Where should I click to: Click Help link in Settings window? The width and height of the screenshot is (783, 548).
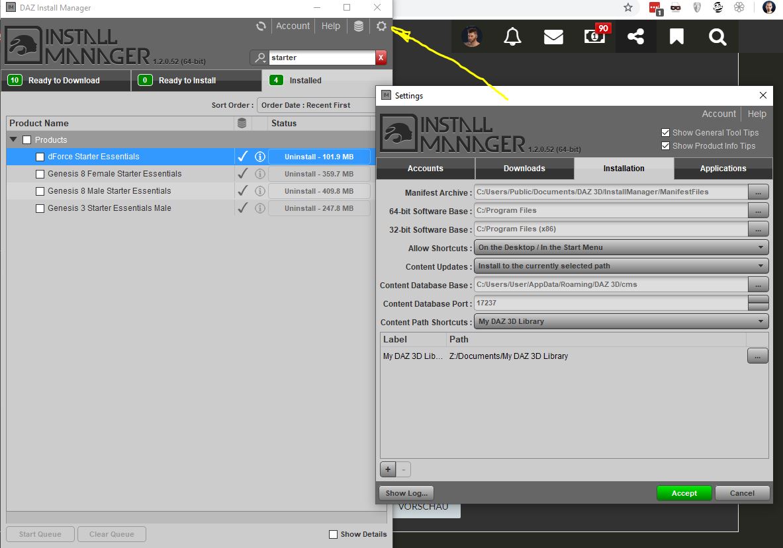(x=757, y=114)
